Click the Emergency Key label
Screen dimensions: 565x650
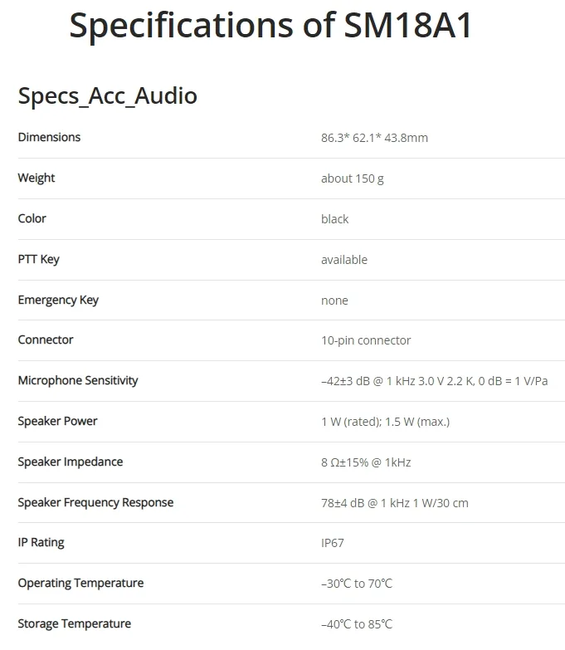(58, 300)
